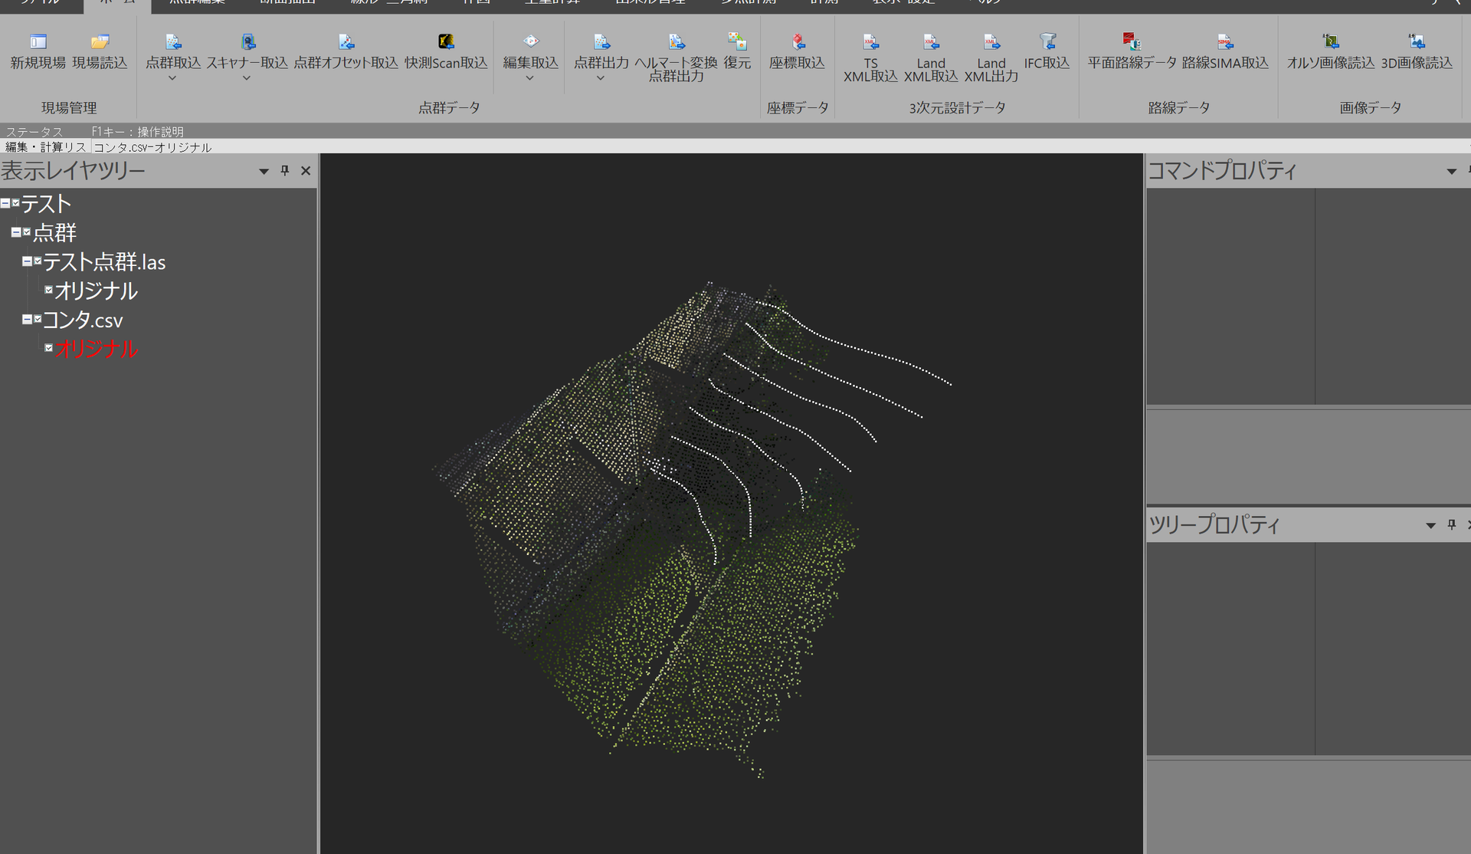Toggle the コンタ.csv checkbox
This screenshot has width=1471, height=854.
[x=38, y=319]
